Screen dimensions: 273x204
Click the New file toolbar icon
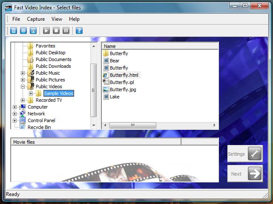14,31
